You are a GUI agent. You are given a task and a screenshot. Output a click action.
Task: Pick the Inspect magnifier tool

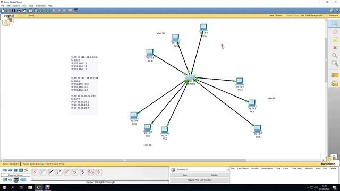335,55
